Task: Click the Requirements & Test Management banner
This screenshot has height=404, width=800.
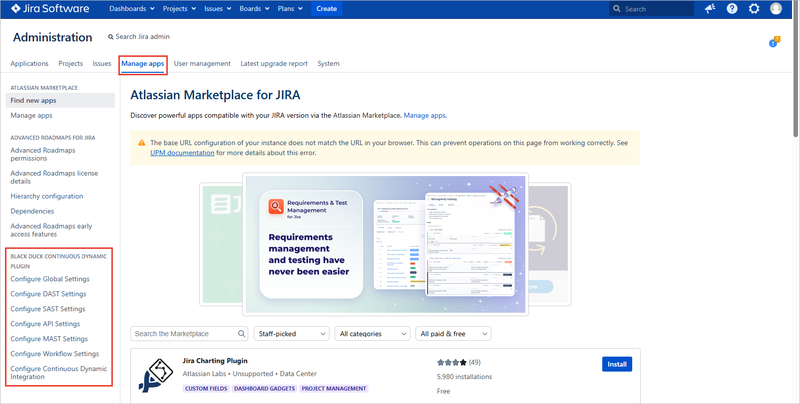Action: pos(386,244)
